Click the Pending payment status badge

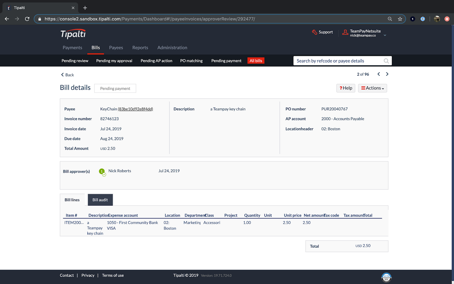pos(115,88)
